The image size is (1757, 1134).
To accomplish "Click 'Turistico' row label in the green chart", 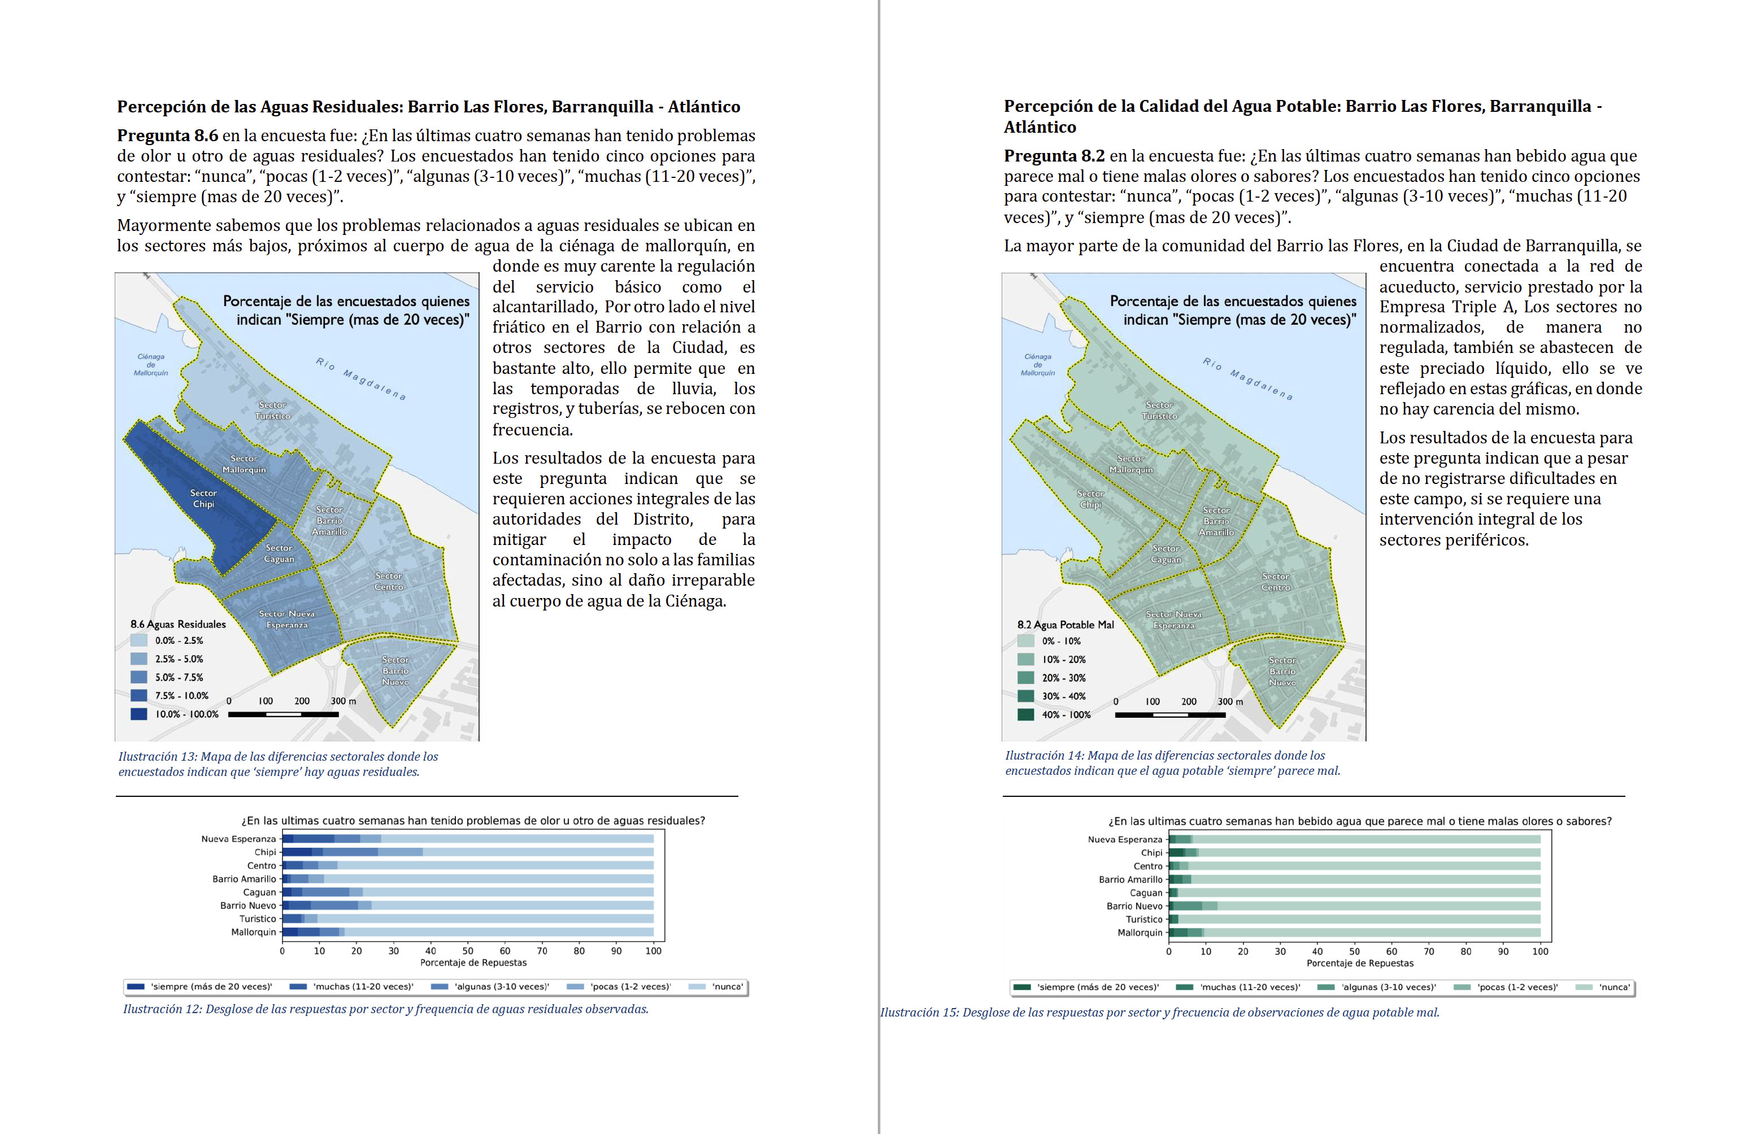I will coord(1144,920).
